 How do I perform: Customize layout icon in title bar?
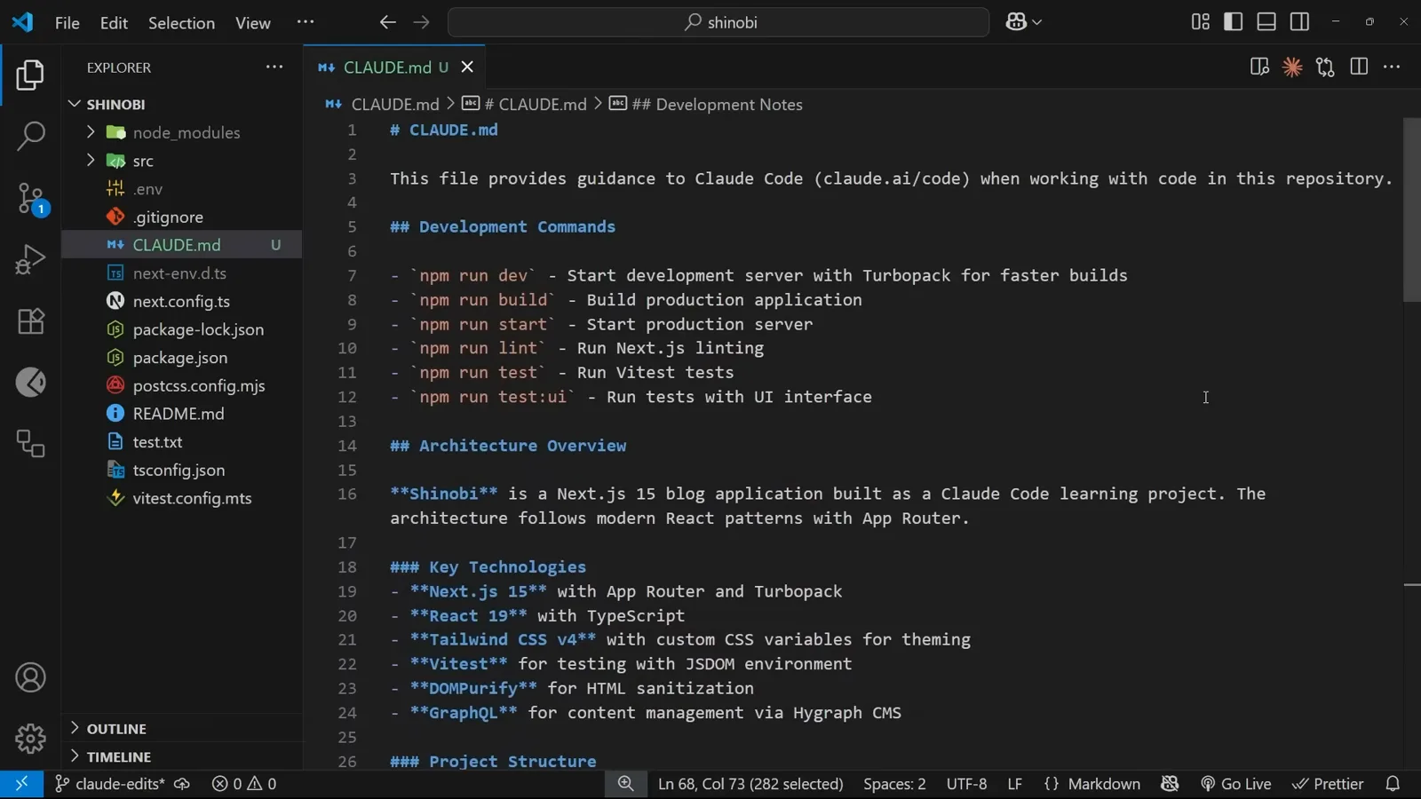coord(1201,22)
